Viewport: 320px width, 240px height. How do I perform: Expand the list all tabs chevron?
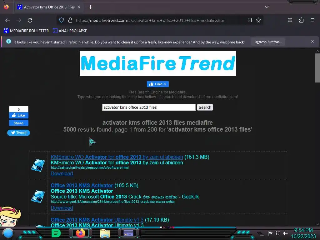click(267, 7)
